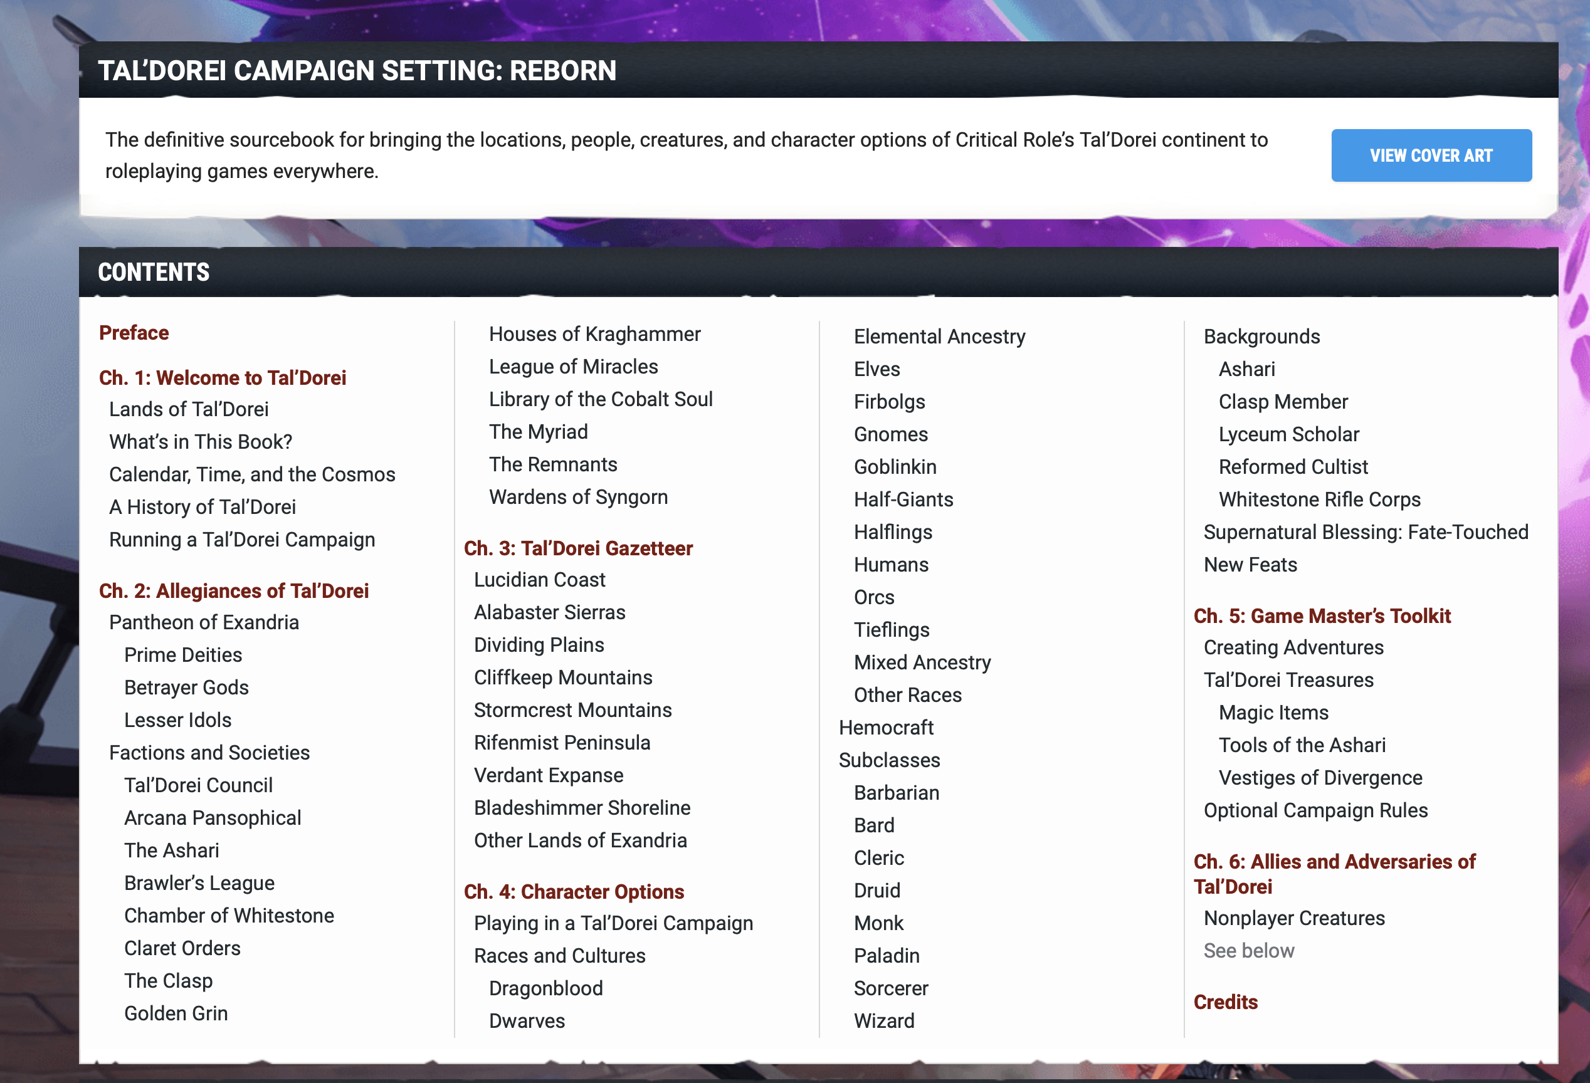Select the Dragonblood entry

coord(546,988)
